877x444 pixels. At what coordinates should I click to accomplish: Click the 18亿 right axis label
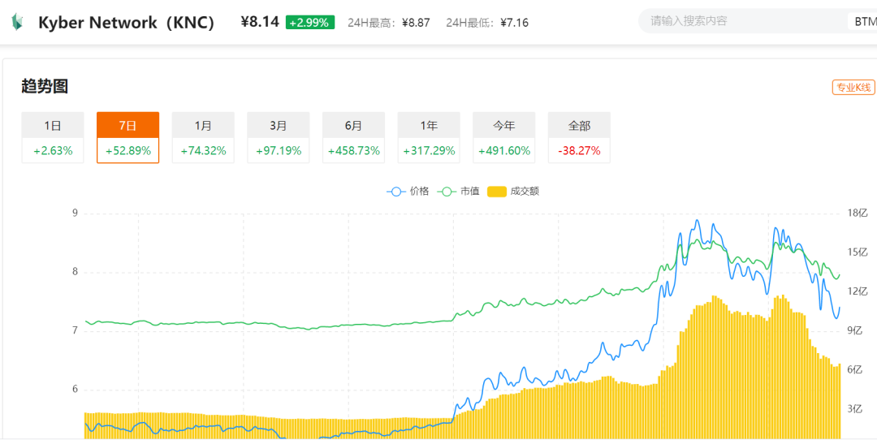pos(858,213)
